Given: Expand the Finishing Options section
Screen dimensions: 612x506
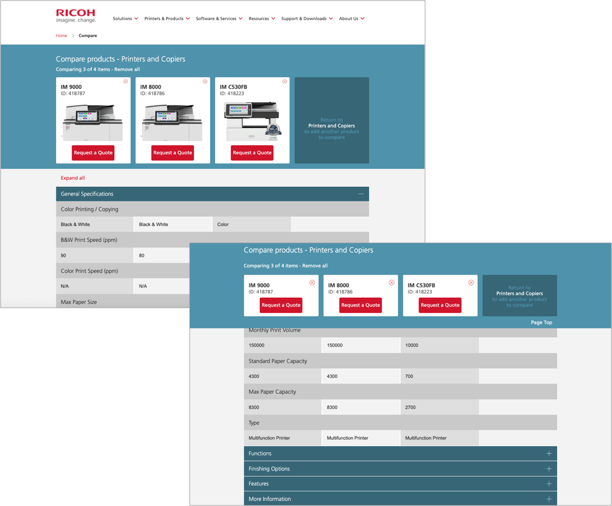Looking at the screenshot, I should pyautogui.click(x=401, y=468).
